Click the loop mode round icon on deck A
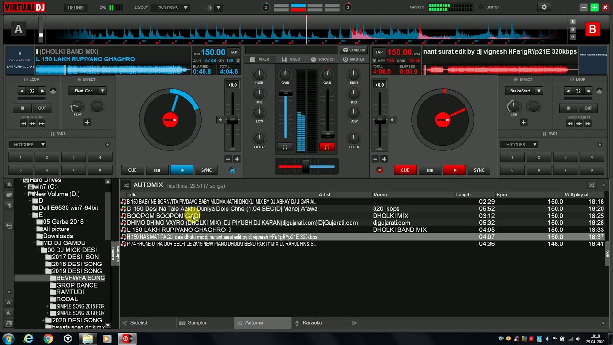Screen dimensions: 613x345 coord(53,91)
